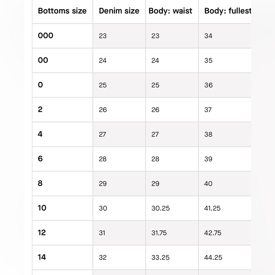Select bottoms size 4 row label
The image size is (275, 275).
tap(40, 134)
